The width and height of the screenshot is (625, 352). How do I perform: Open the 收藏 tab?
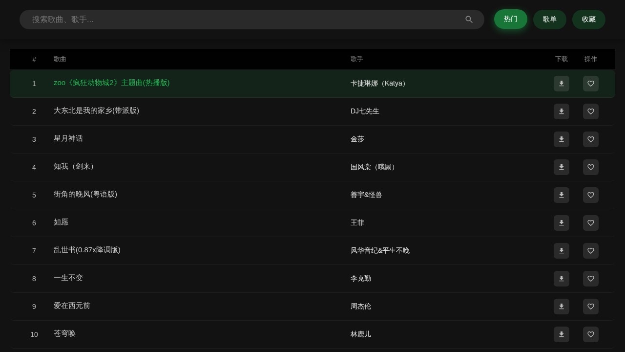tap(589, 20)
